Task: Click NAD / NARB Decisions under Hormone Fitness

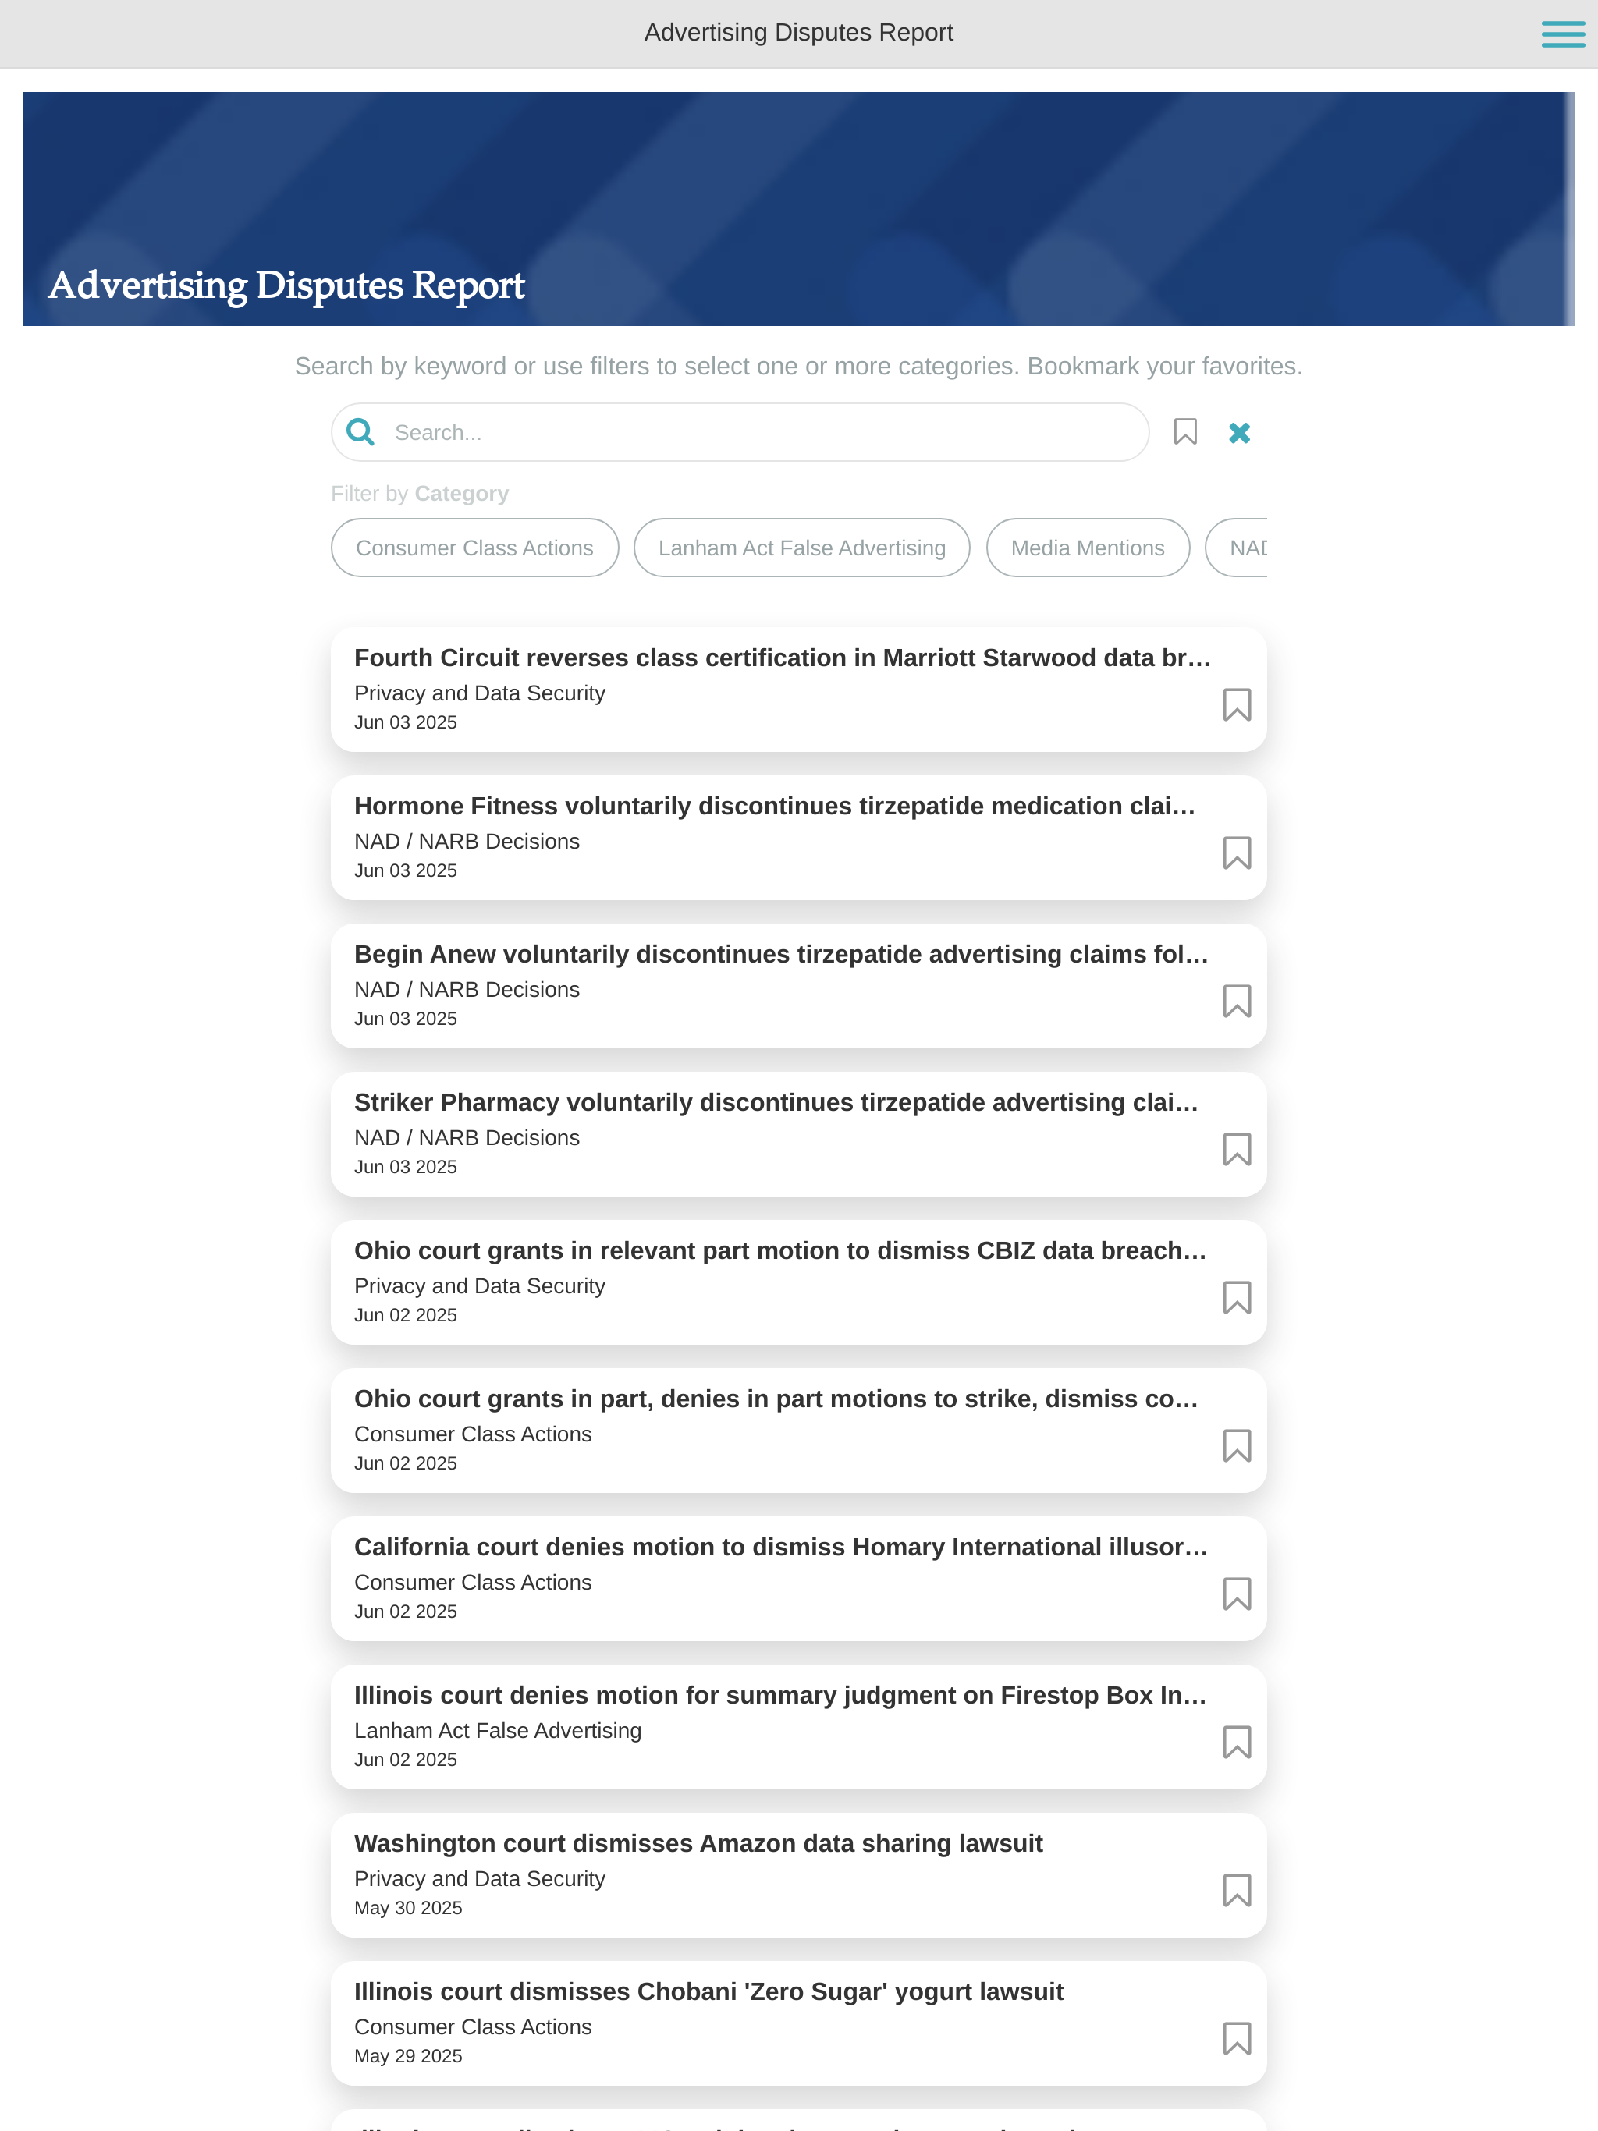Action: coord(467,842)
